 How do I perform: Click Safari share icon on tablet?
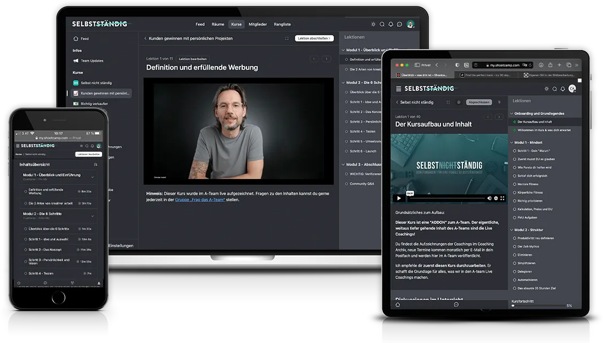[x=550, y=65]
